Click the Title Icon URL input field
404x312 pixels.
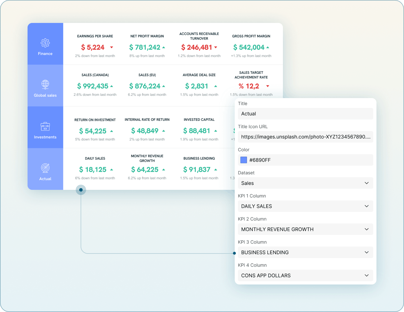pos(305,137)
